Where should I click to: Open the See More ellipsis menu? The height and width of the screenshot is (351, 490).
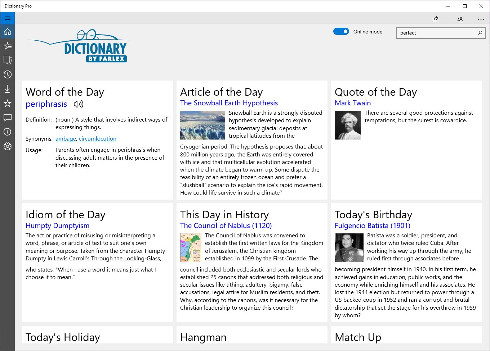[481, 19]
